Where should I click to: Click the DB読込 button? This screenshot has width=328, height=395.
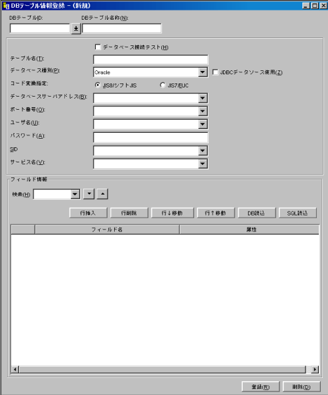(x=256, y=213)
